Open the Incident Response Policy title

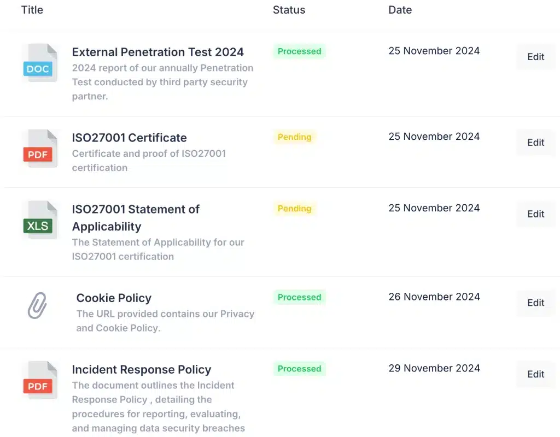[142, 369]
